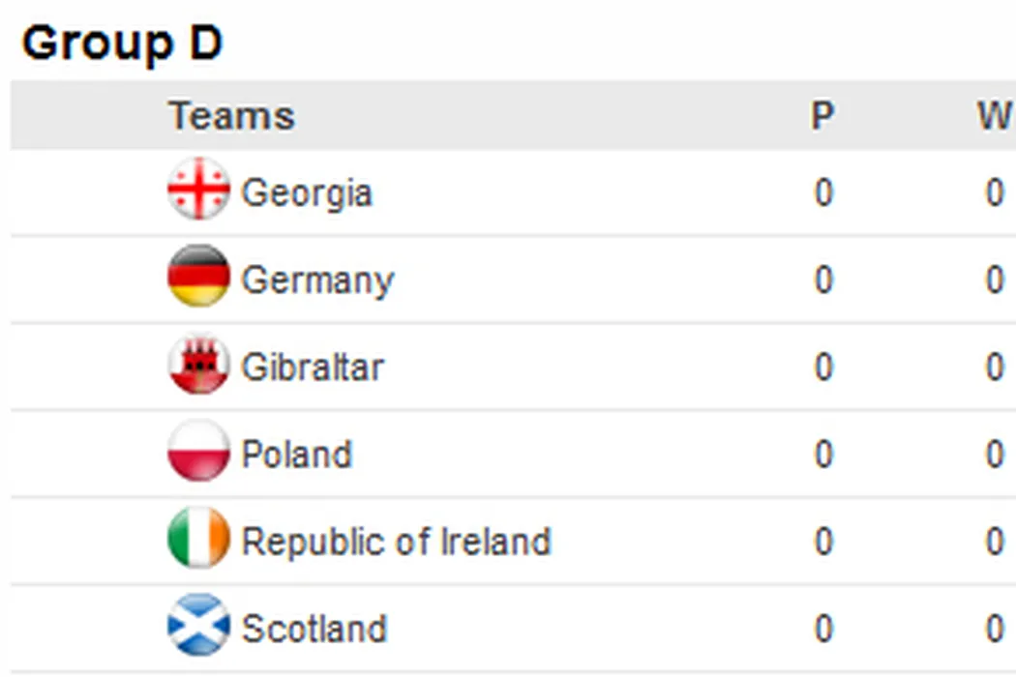The width and height of the screenshot is (1016, 677).
Task: Click the Germany flag icon
Action: (198, 277)
